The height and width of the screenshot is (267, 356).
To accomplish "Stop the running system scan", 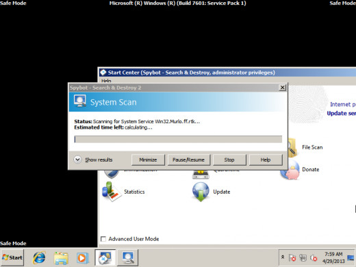I will [229, 160].
